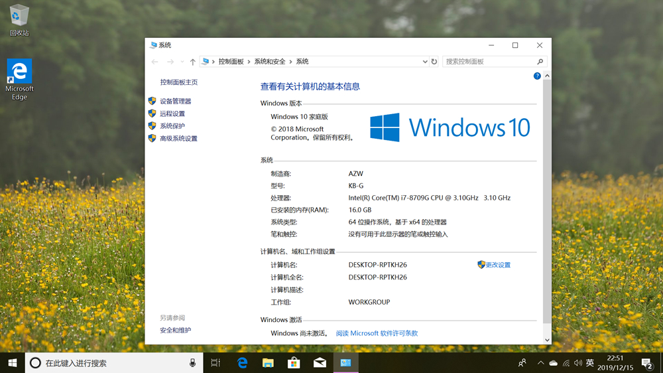
Task: Select 系统和安全 in the breadcrumb path
Action: pyautogui.click(x=270, y=61)
